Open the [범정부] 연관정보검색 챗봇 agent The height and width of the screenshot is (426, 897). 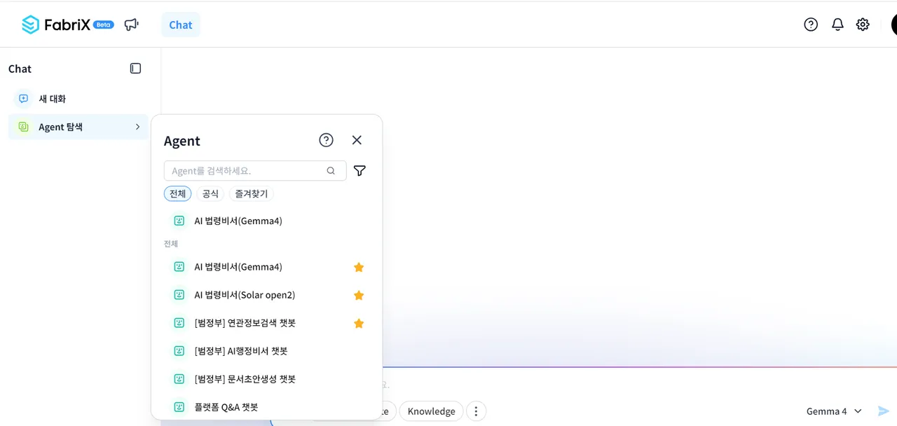pos(267,323)
